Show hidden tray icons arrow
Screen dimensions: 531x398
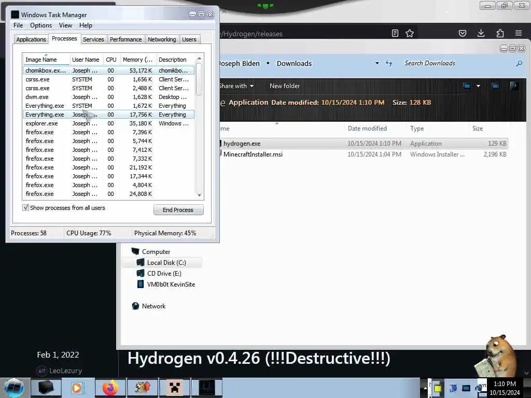point(425,388)
